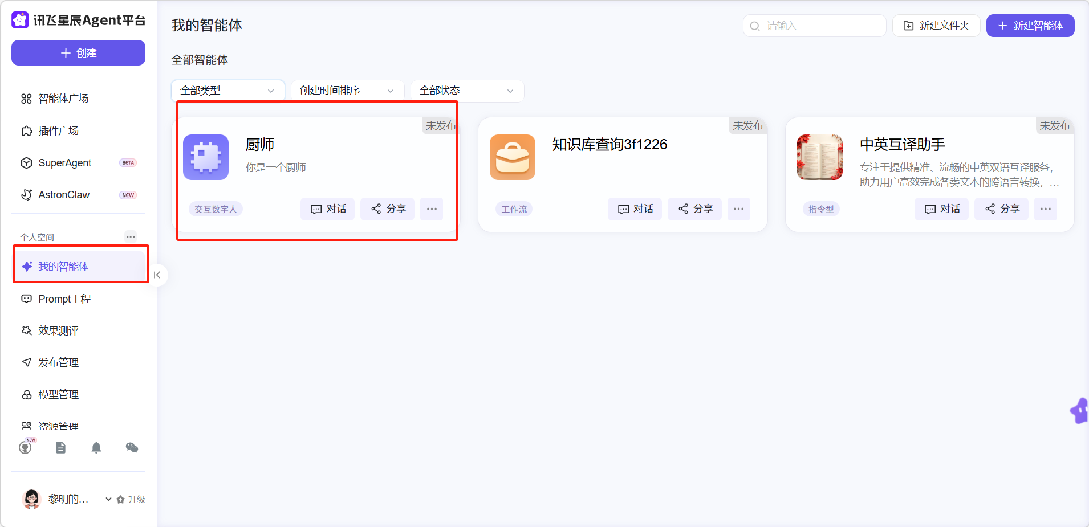Click the floating purple assistant icon

[x=1079, y=410]
